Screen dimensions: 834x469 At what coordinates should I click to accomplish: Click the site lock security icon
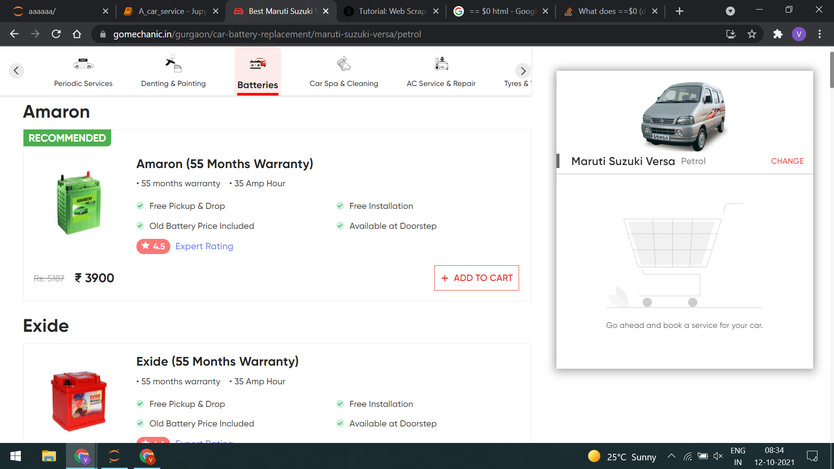tap(103, 34)
